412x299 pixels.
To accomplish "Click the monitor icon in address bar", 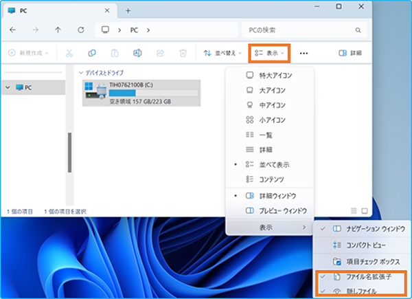I will [105, 30].
